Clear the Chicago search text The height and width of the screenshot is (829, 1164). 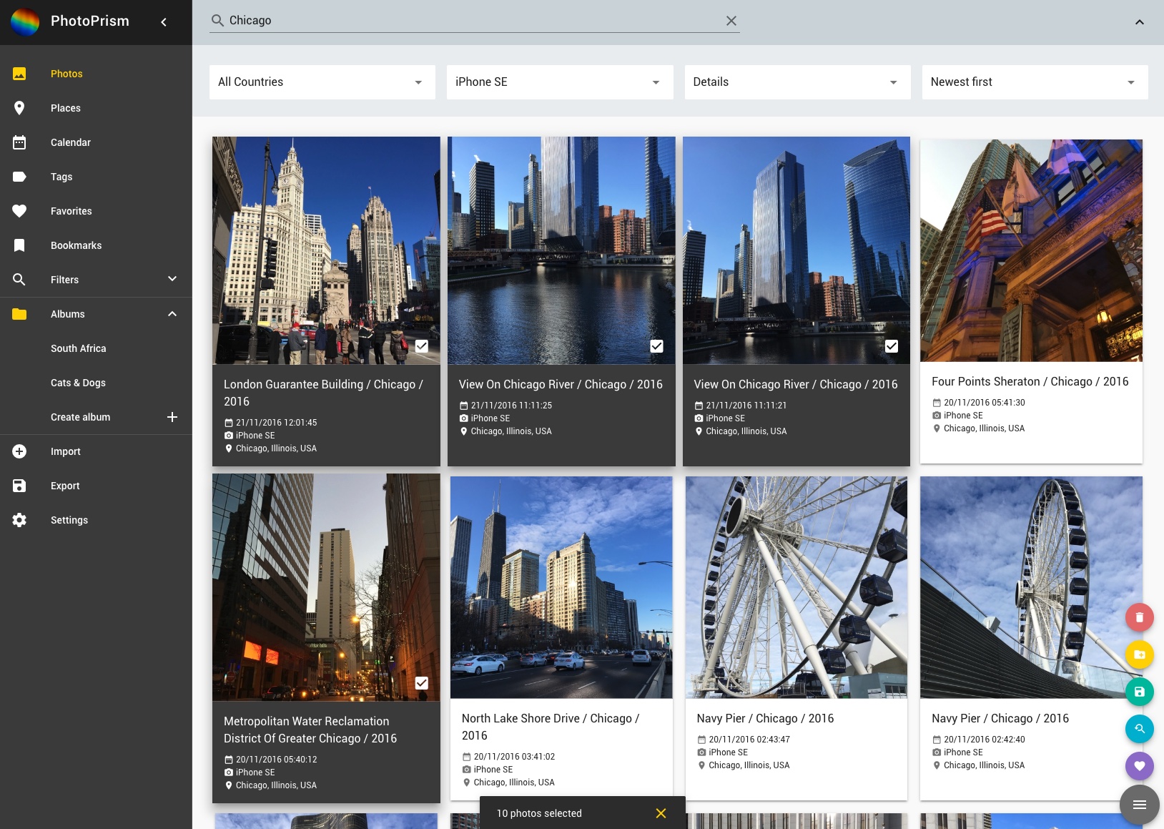[x=731, y=21]
